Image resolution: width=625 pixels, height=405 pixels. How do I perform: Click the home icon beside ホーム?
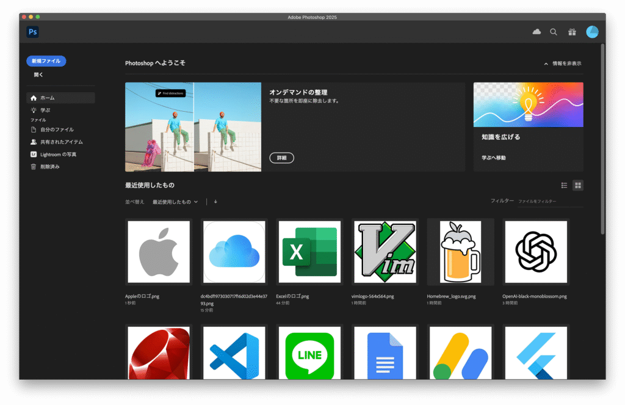[x=34, y=98]
